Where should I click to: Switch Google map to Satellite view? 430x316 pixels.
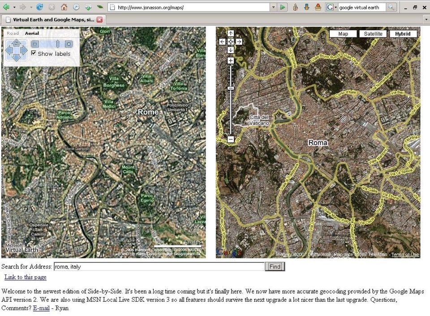click(373, 34)
